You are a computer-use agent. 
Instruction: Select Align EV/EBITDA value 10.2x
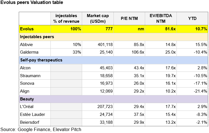click(x=171, y=91)
